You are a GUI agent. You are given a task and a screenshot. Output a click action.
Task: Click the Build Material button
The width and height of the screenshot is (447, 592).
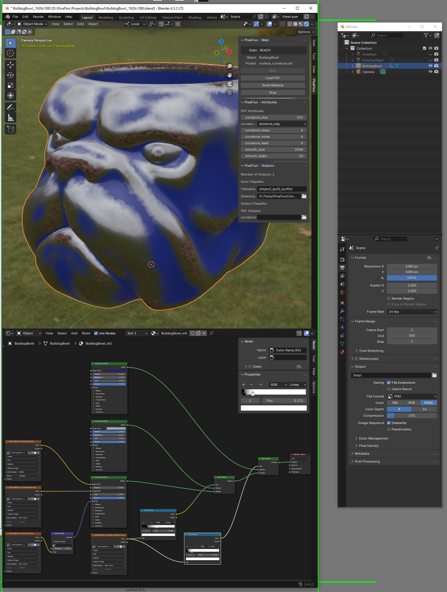point(273,85)
